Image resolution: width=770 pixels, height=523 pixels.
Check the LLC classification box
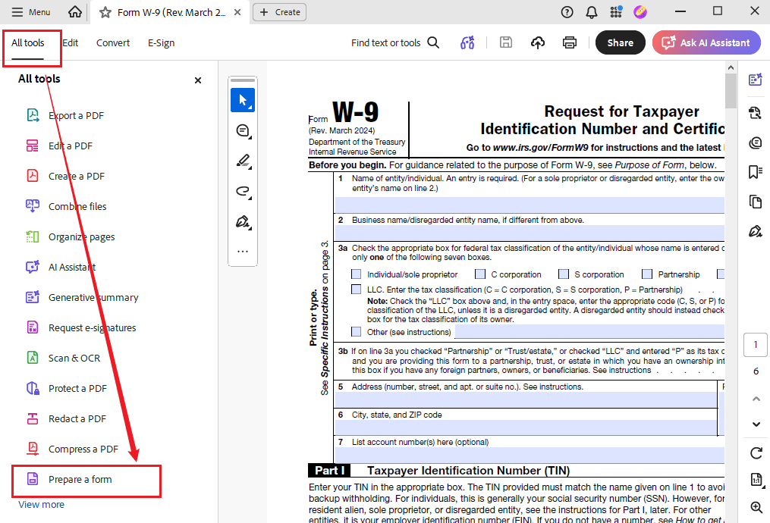coord(356,290)
